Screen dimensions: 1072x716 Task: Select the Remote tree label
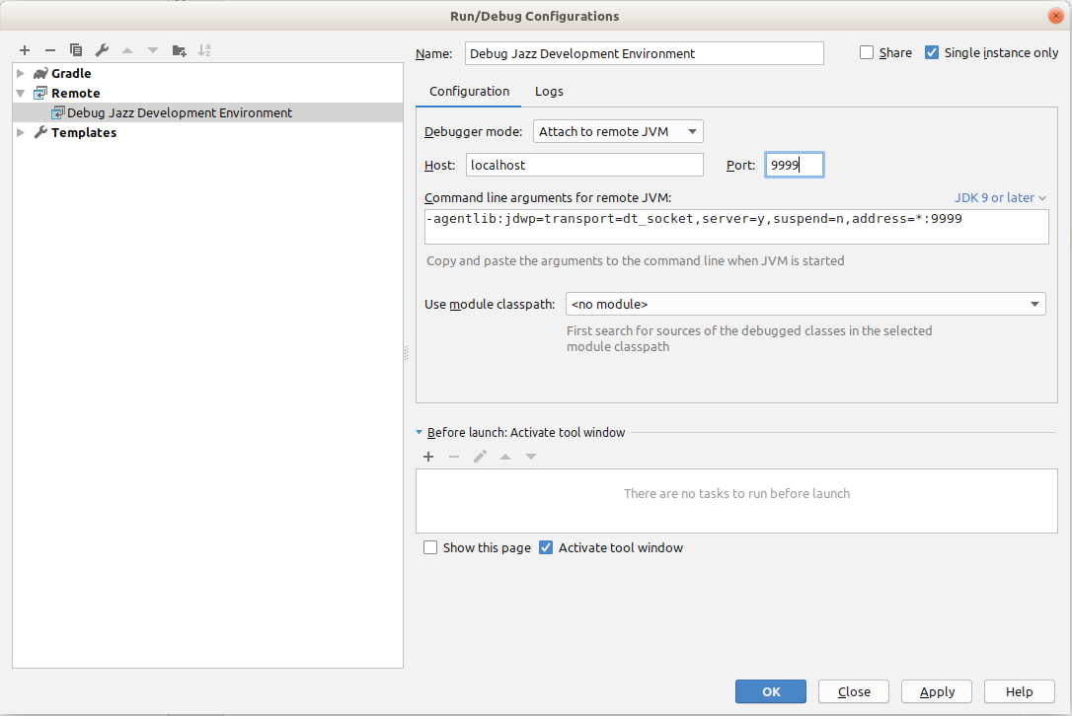(76, 93)
